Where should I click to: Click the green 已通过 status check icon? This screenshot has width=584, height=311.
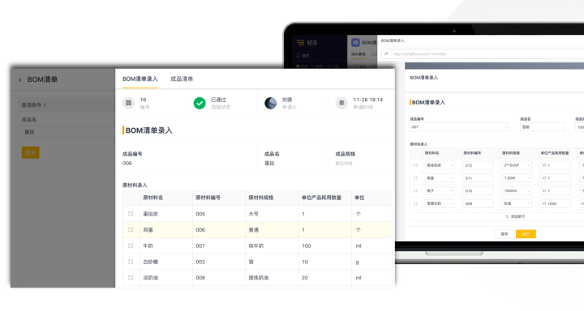(200, 103)
